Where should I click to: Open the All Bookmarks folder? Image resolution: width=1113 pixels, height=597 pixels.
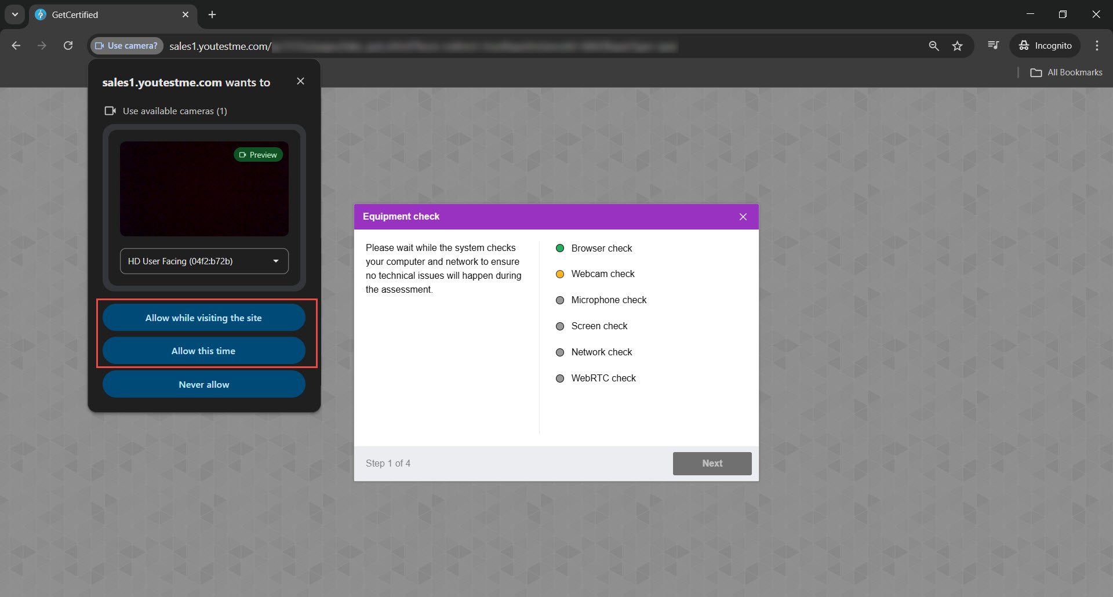(x=1066, y=72)
